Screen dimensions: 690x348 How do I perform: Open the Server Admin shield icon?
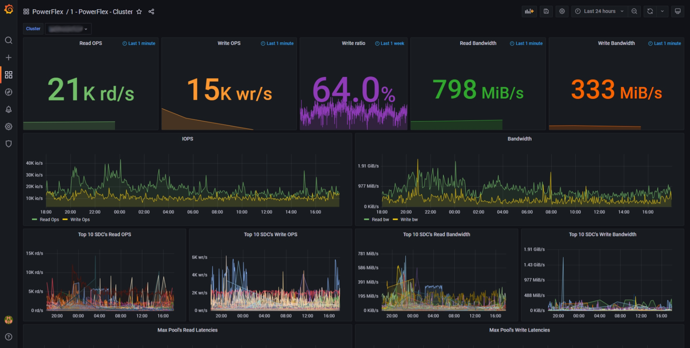pos(8,144)
